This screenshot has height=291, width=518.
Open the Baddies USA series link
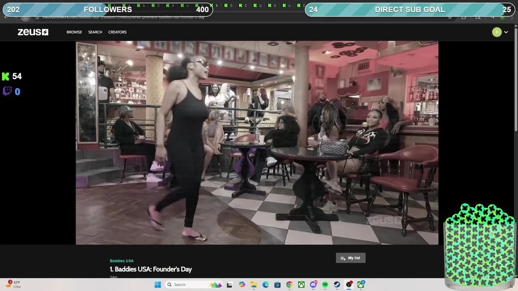[x=121, y=261]
